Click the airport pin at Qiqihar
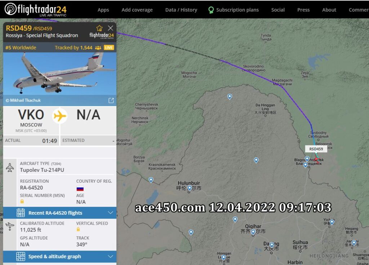 [x=253, y=232]
